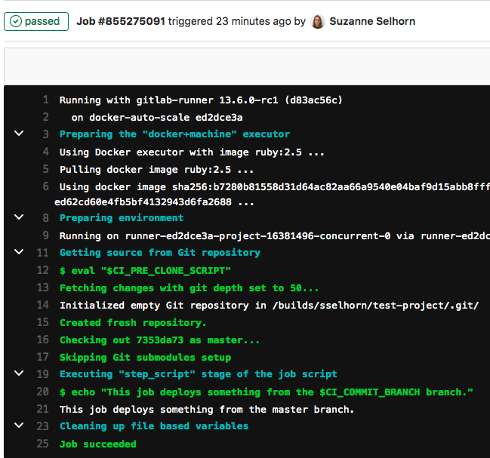Click Getting source from Git repository header
490x458 pixels.
(x=160, y=253)
